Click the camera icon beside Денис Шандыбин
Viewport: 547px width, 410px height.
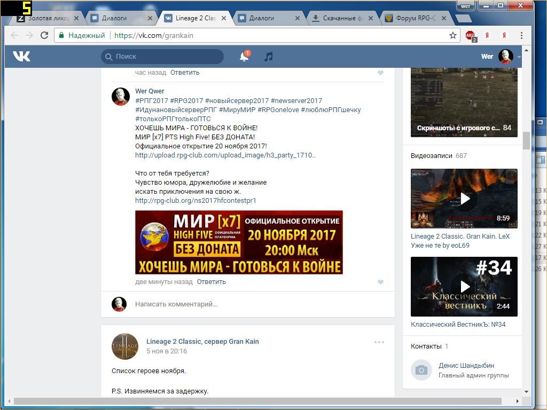click(421, 370)
